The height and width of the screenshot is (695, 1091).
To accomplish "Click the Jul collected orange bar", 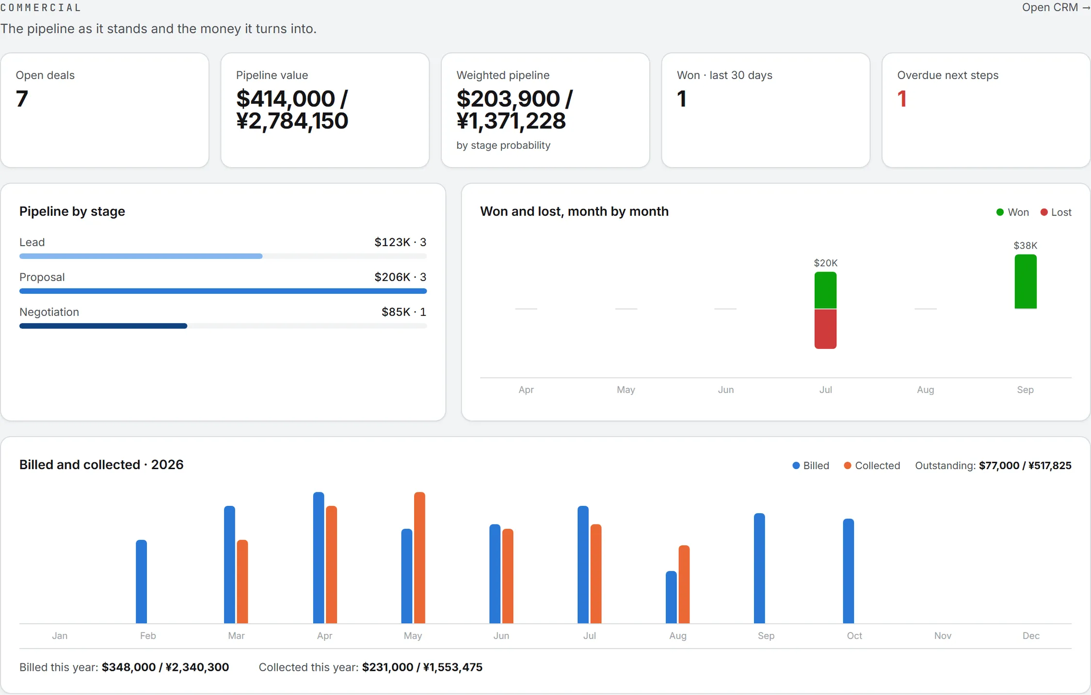I will [x=596, y=574].
